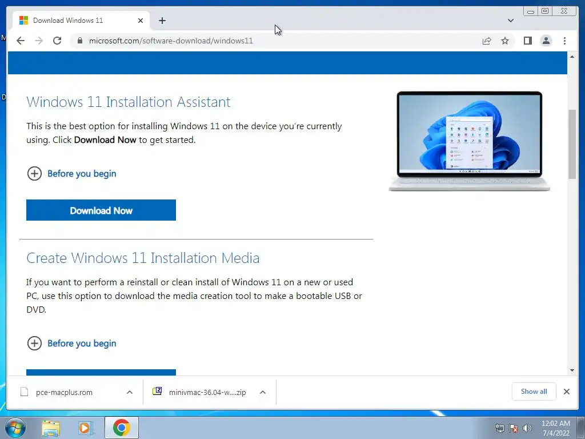The width and height of the screenshot is (585, 439).
Task: Open options chevron for minivmac zip download
Action: (x=263, y=392)
